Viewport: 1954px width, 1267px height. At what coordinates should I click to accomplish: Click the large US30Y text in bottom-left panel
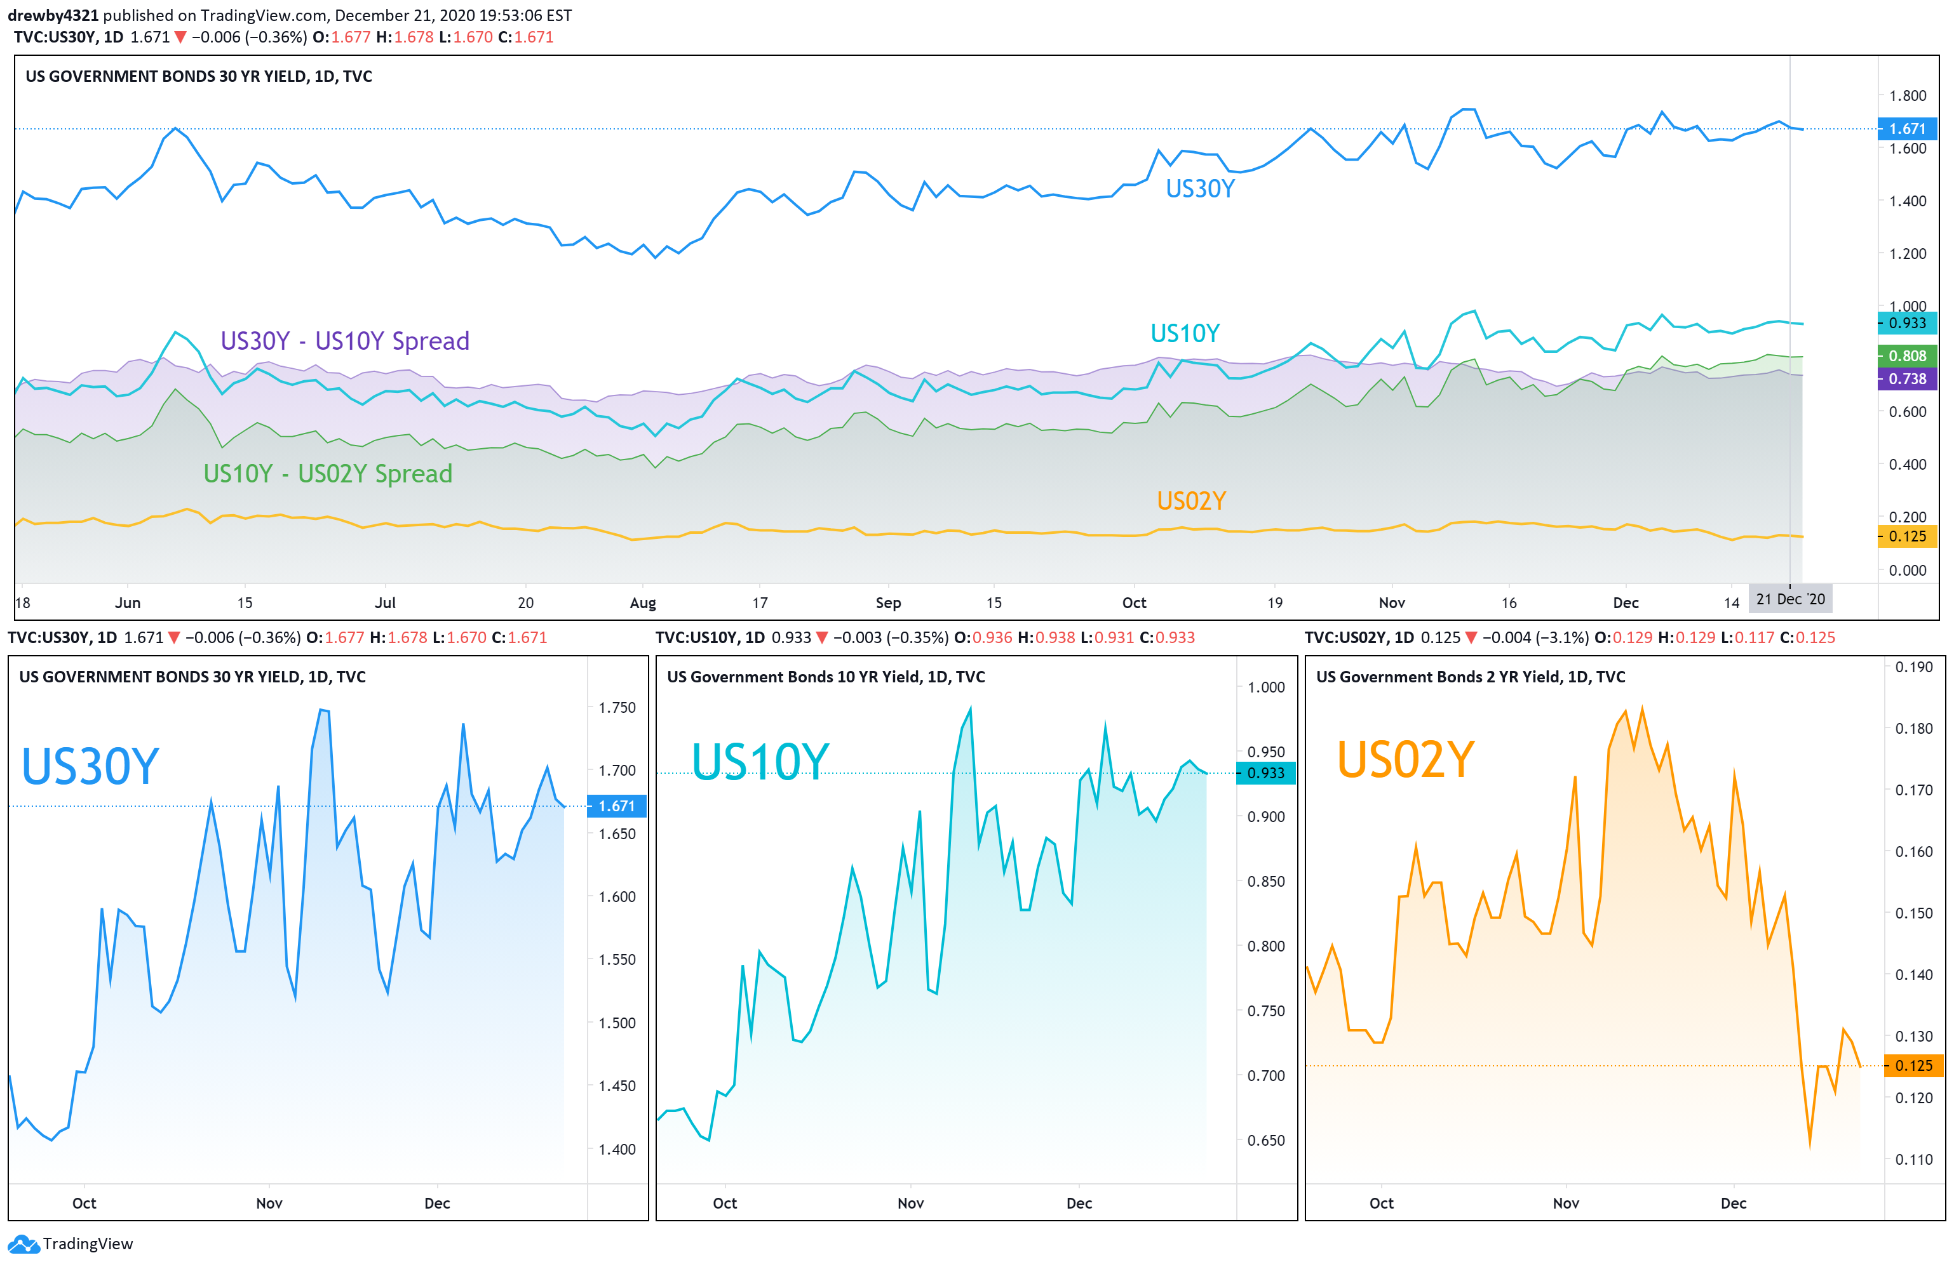click(90, 766)
